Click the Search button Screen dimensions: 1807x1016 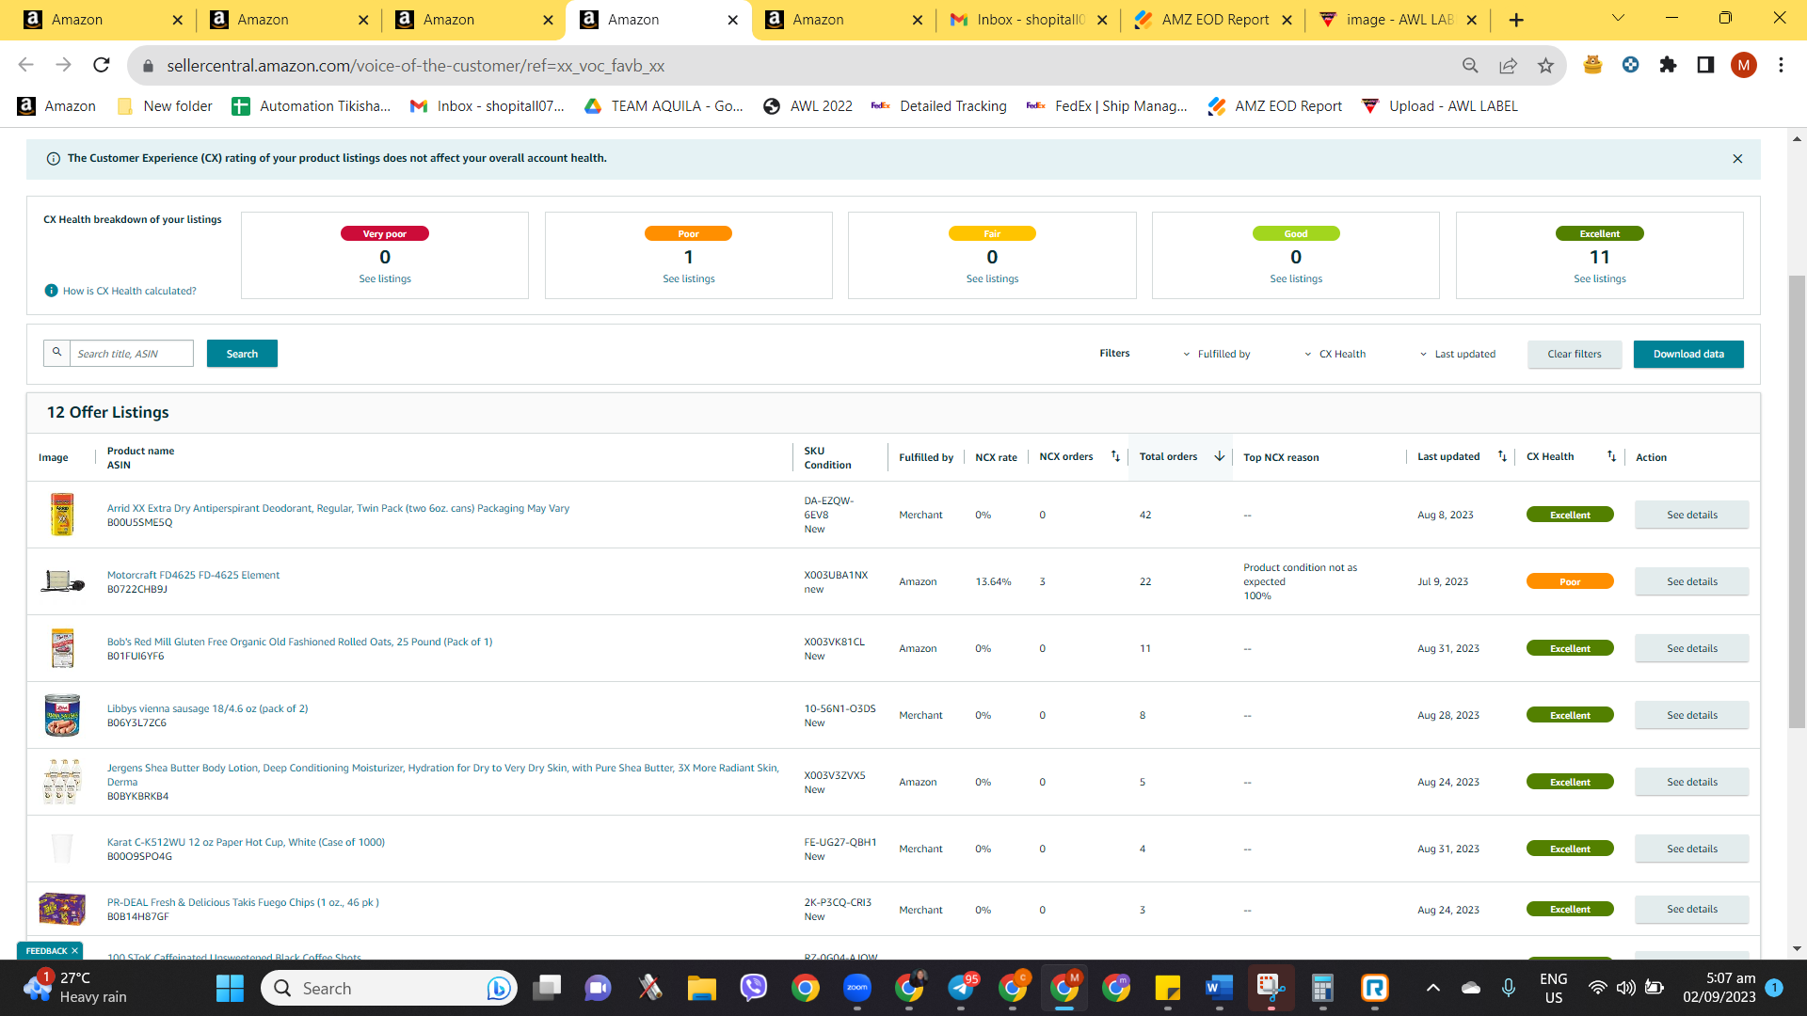coord(242,354)
